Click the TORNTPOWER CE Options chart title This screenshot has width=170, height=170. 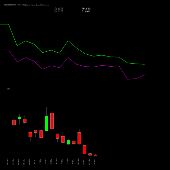[x=27, y=5]
